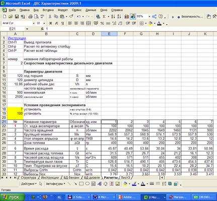Viewport: 217px width, 201px height.
Task: Click the AutoSum sigma icon
Action: (104, 17)
